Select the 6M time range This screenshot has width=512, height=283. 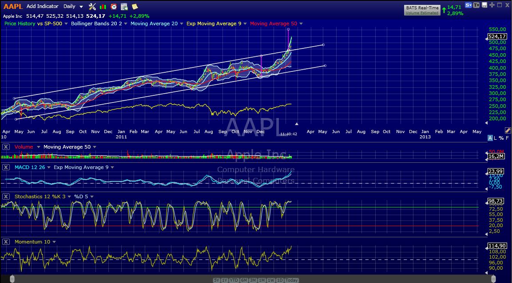244,280
